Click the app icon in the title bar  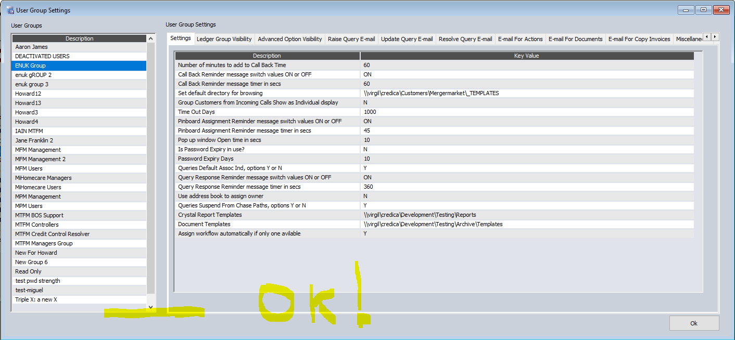(x=10, y=10)
